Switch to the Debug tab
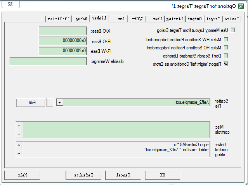Screen dimensions: 248x185 click(81, 19)
